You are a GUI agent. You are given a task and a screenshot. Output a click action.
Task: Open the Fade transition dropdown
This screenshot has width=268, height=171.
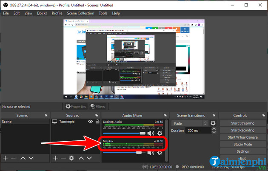190,123
